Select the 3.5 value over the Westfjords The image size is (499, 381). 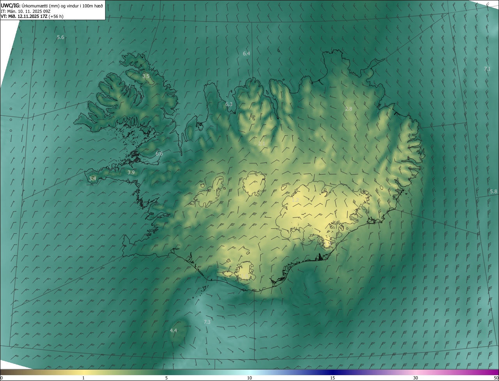coord(146,76)
